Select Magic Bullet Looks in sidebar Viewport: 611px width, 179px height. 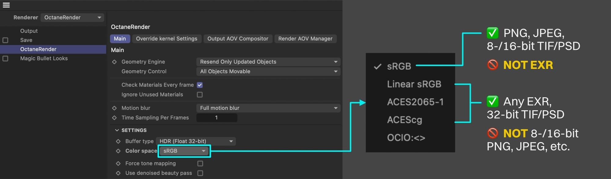pos(44,58)
